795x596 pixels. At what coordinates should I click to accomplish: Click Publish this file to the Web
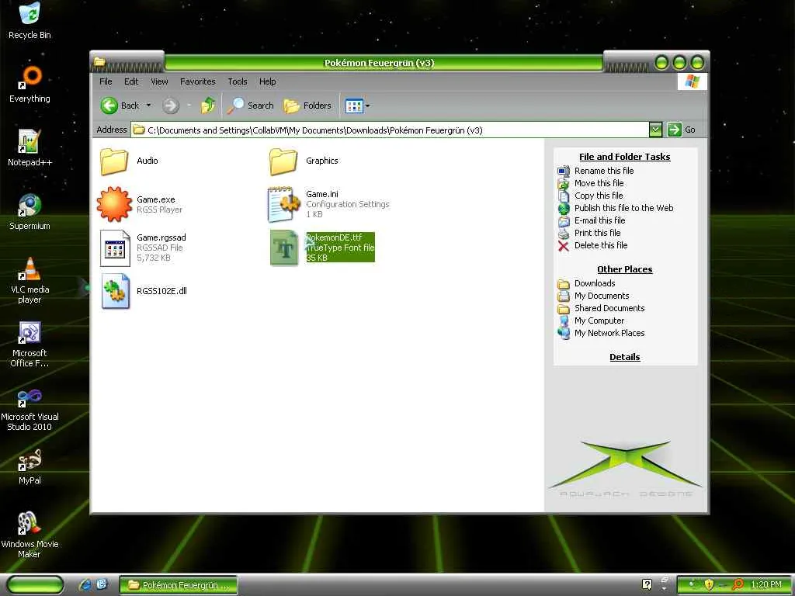tap(623, 208)
